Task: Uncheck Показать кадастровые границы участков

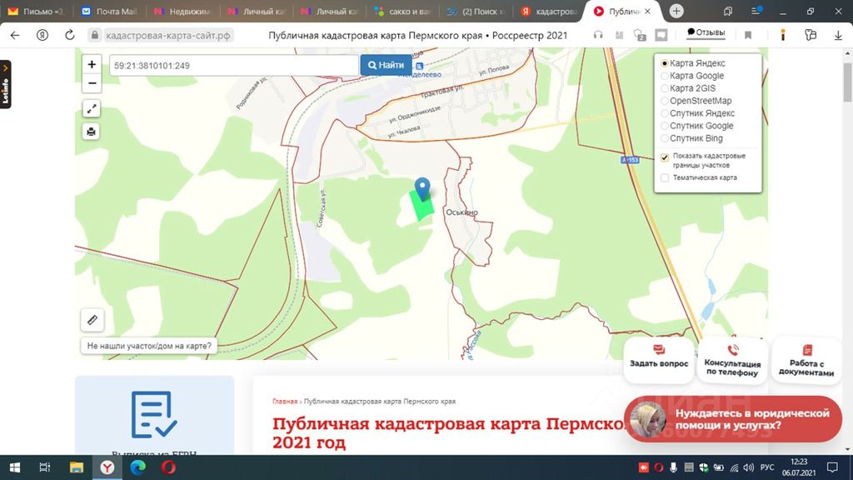Action: tap(665, 157)
